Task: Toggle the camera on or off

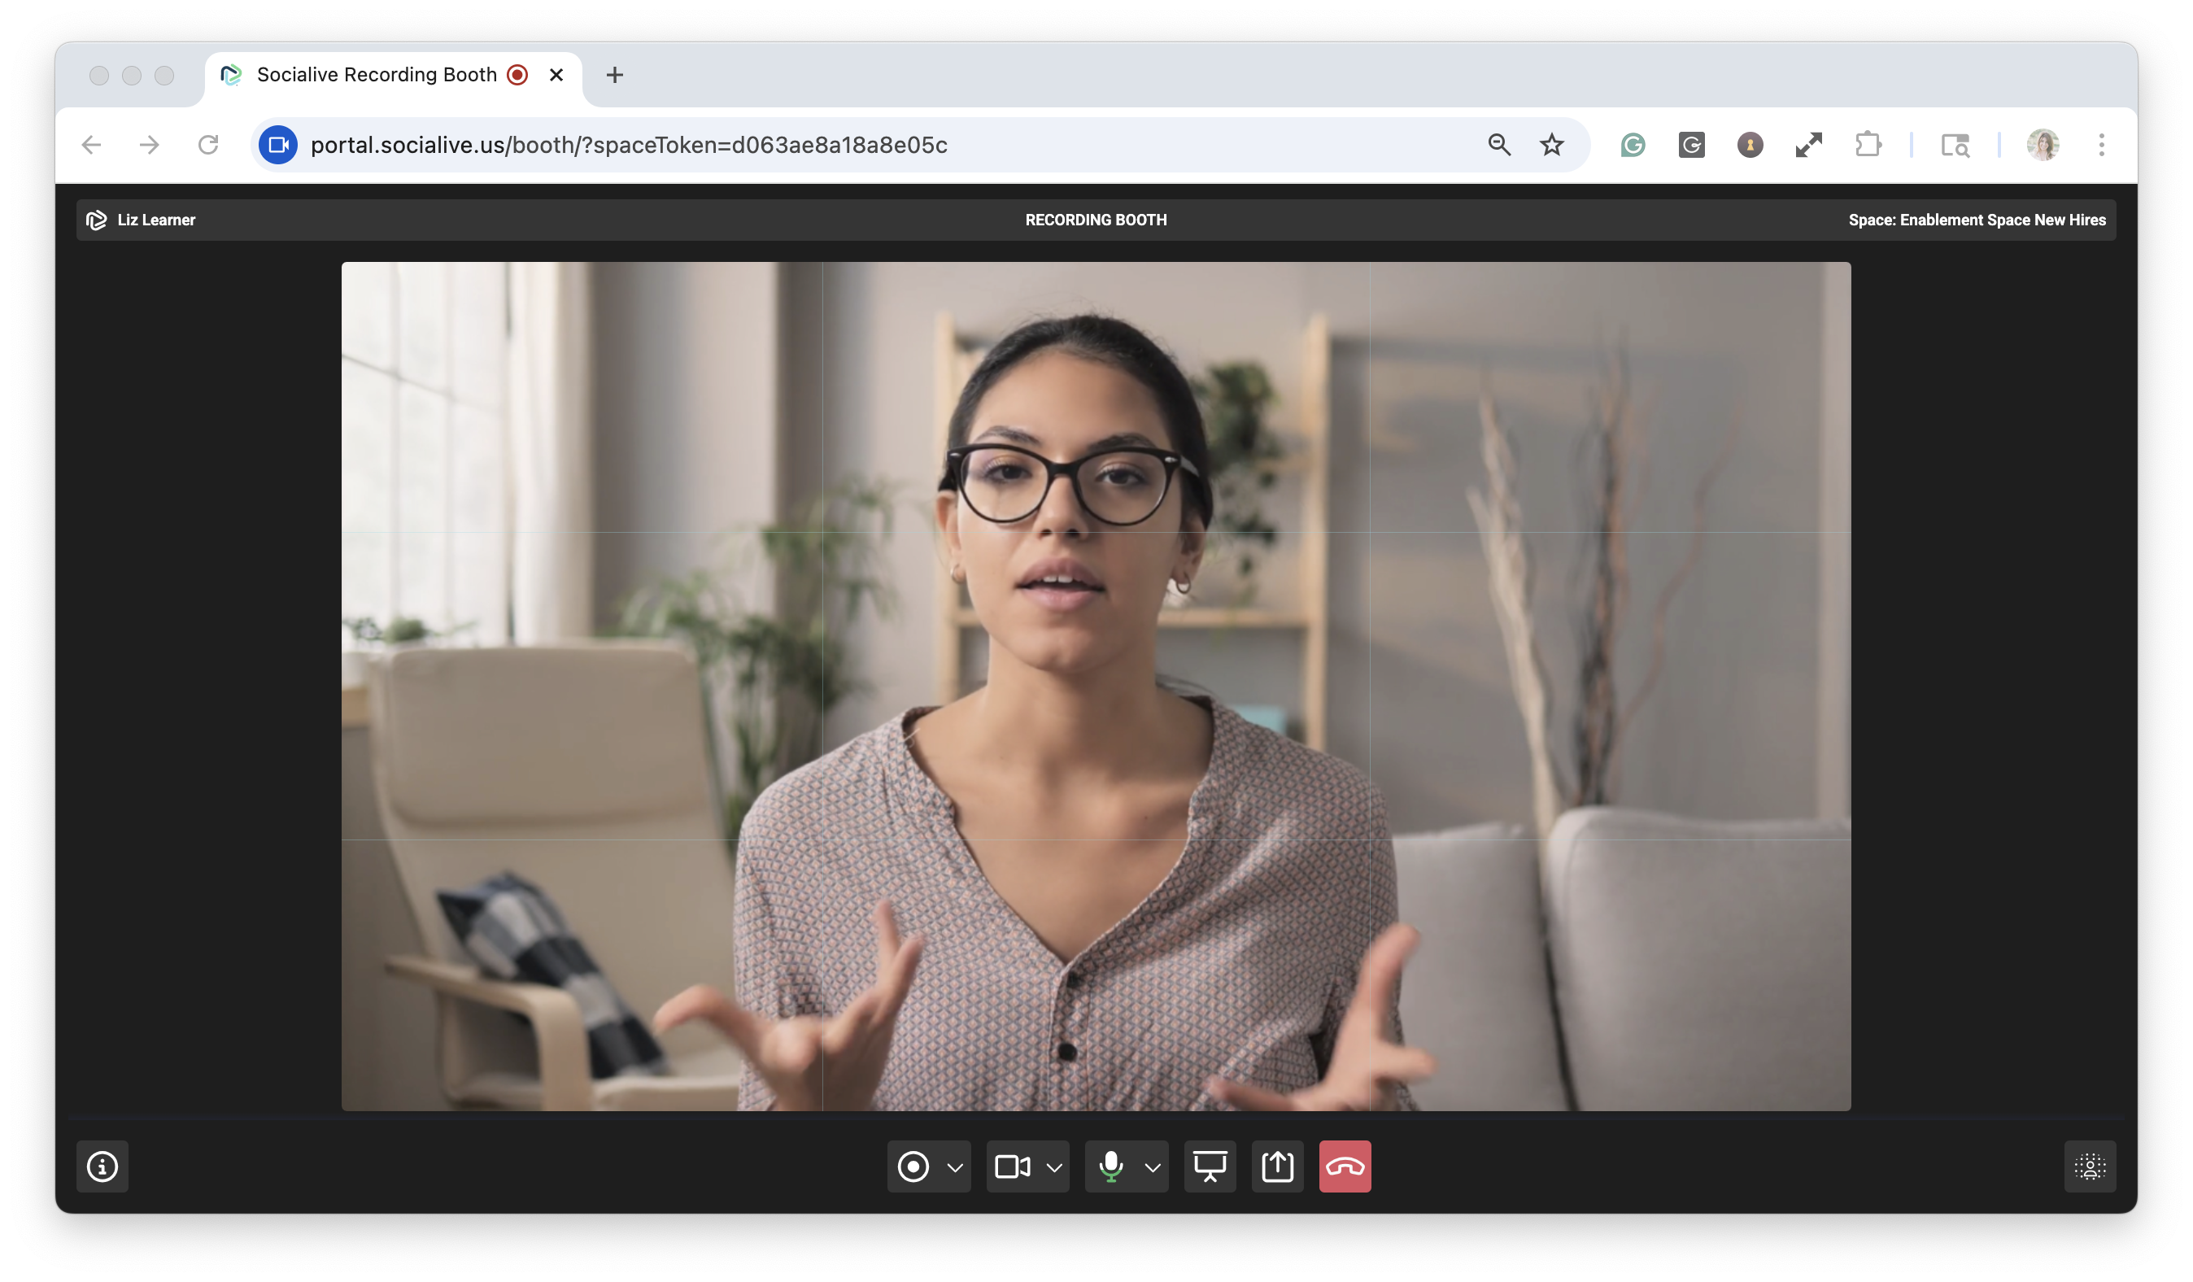Action: pos(1012,1166)
